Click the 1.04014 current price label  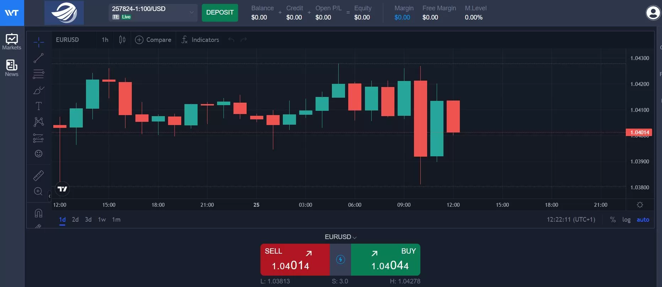click(x=639, y=132)
